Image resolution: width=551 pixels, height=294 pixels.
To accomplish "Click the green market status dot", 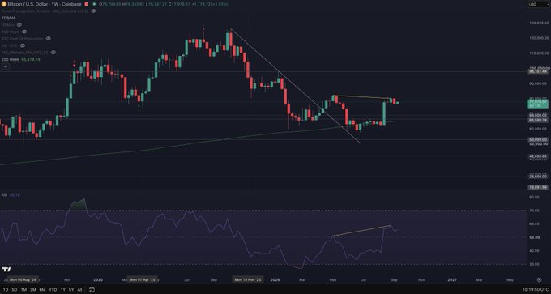I will [x=94, y=4].
